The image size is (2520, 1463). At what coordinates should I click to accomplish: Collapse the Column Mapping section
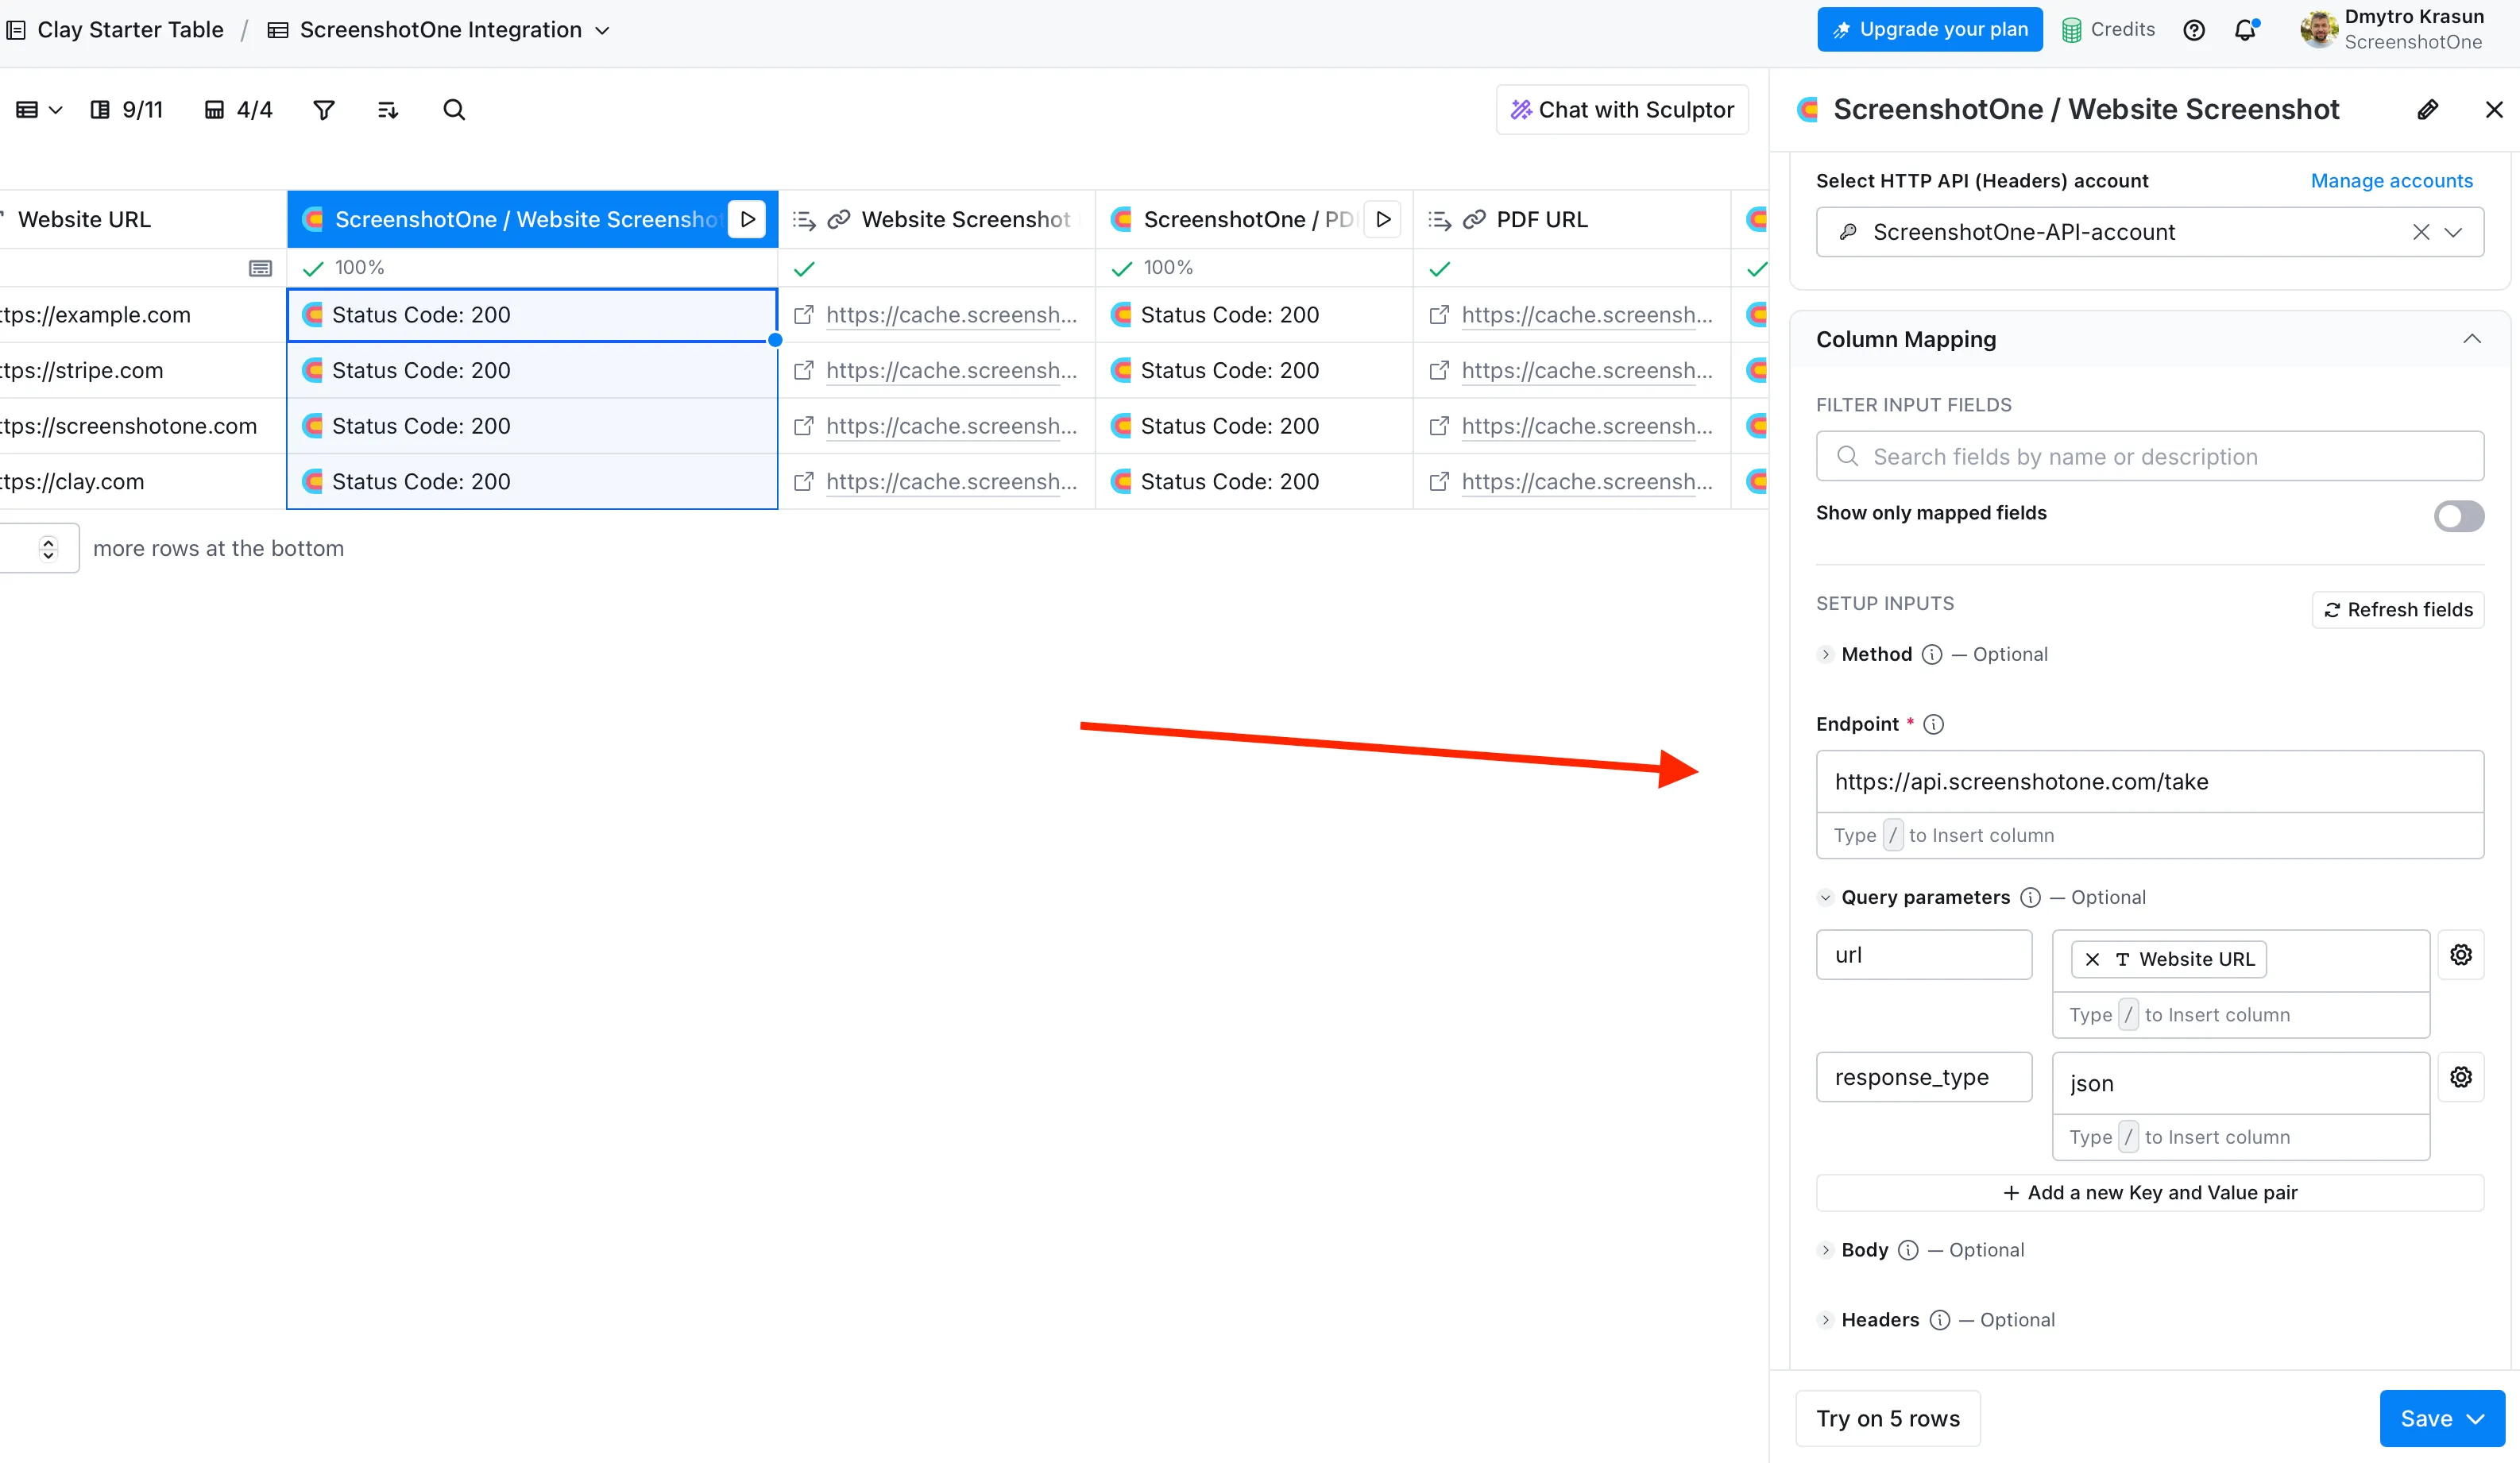click(x=2473, y=339)
